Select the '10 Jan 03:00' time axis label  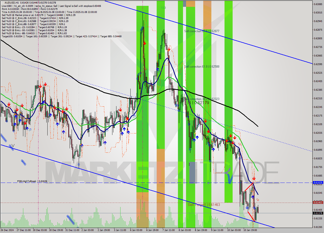click(234, 230)
